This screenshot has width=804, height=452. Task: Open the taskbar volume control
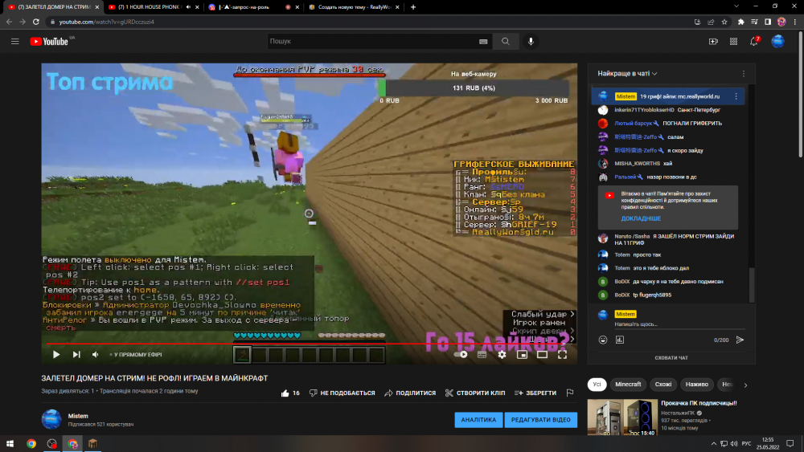point(734,444)
